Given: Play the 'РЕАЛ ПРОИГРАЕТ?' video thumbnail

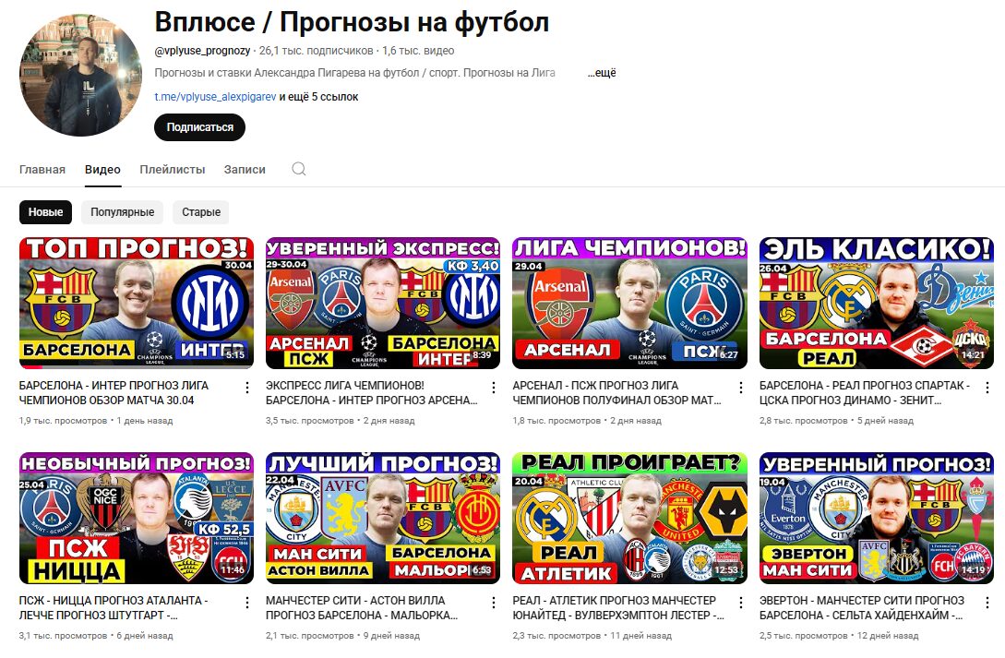Looking at the screenshot, I should click(630, 519).
